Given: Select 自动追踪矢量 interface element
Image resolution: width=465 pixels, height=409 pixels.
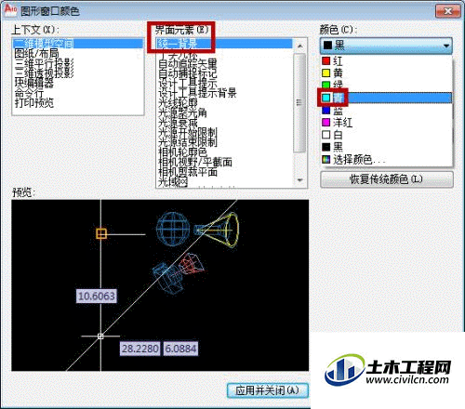Looking at the screenshot, I should coord(187,64).
